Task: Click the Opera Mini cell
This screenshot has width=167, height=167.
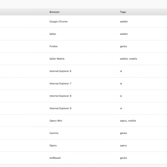Action: (56, 121)
